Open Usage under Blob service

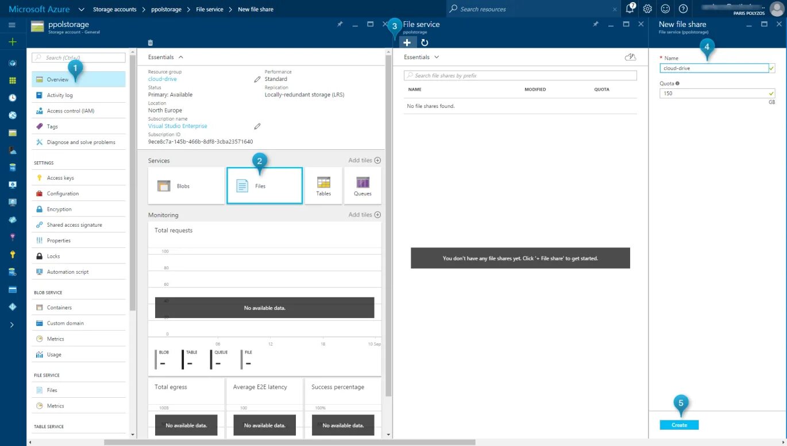[x=79, y=355]
